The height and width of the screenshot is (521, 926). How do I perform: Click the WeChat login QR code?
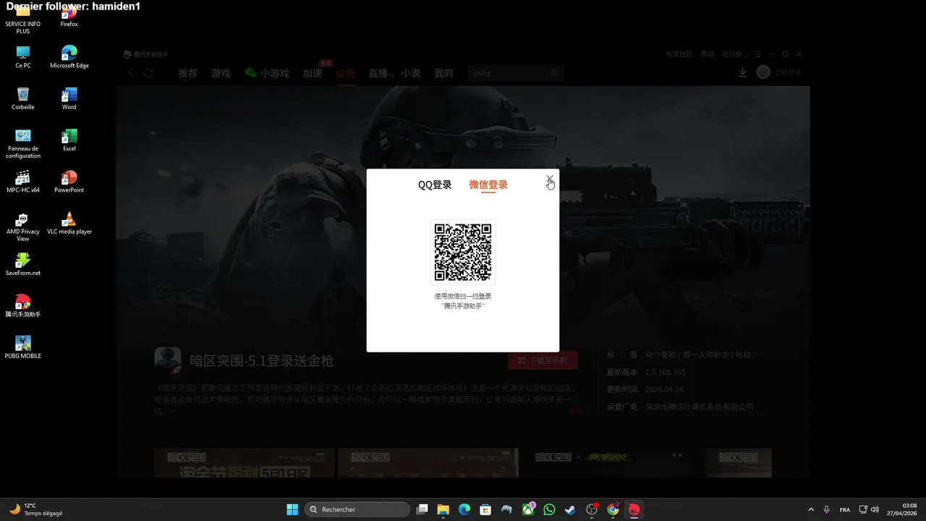(463, 253)
